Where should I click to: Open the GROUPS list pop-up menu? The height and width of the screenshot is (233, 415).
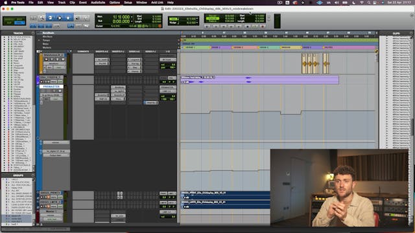pyautogui.click(x=32, y=175)
